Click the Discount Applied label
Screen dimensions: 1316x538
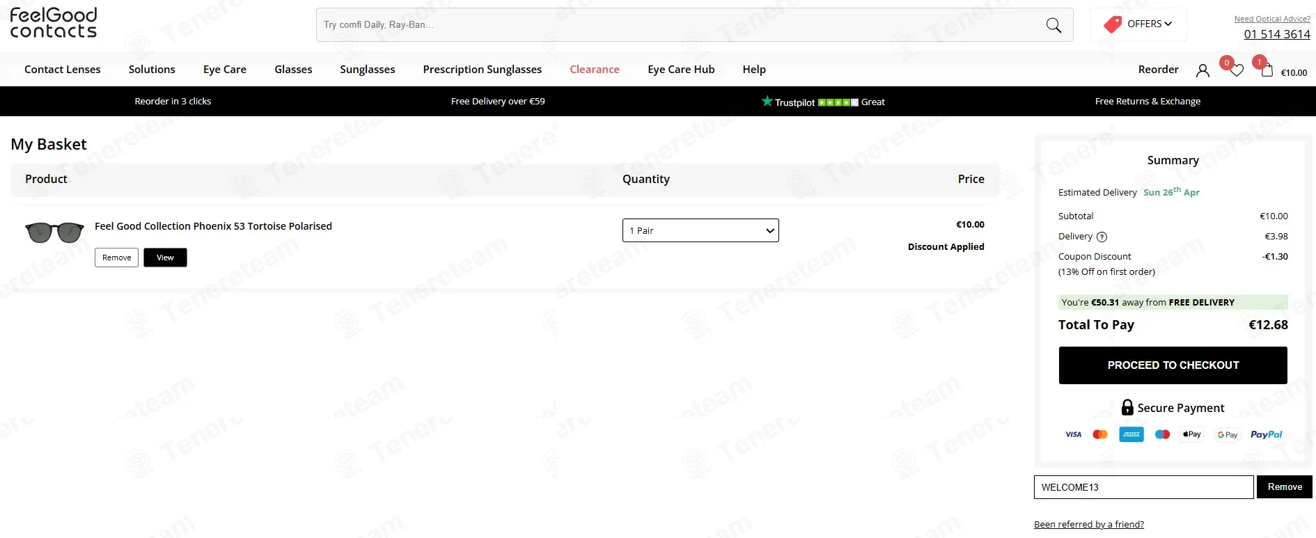click(946, 247)
